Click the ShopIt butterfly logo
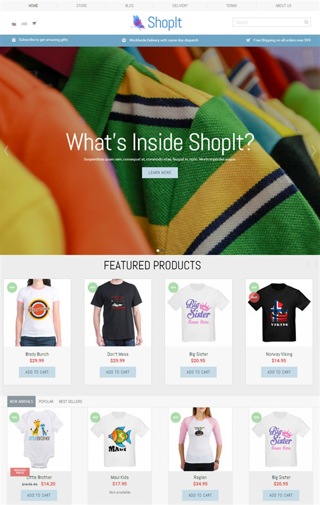 click(157, 22)
